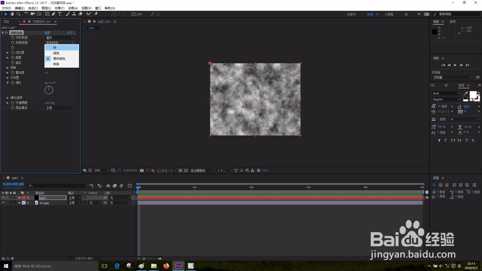Image resolution: width=482 pixels, height=271 pixels.
Task: Select the Zoom magnifier tool
Action: 19,14
